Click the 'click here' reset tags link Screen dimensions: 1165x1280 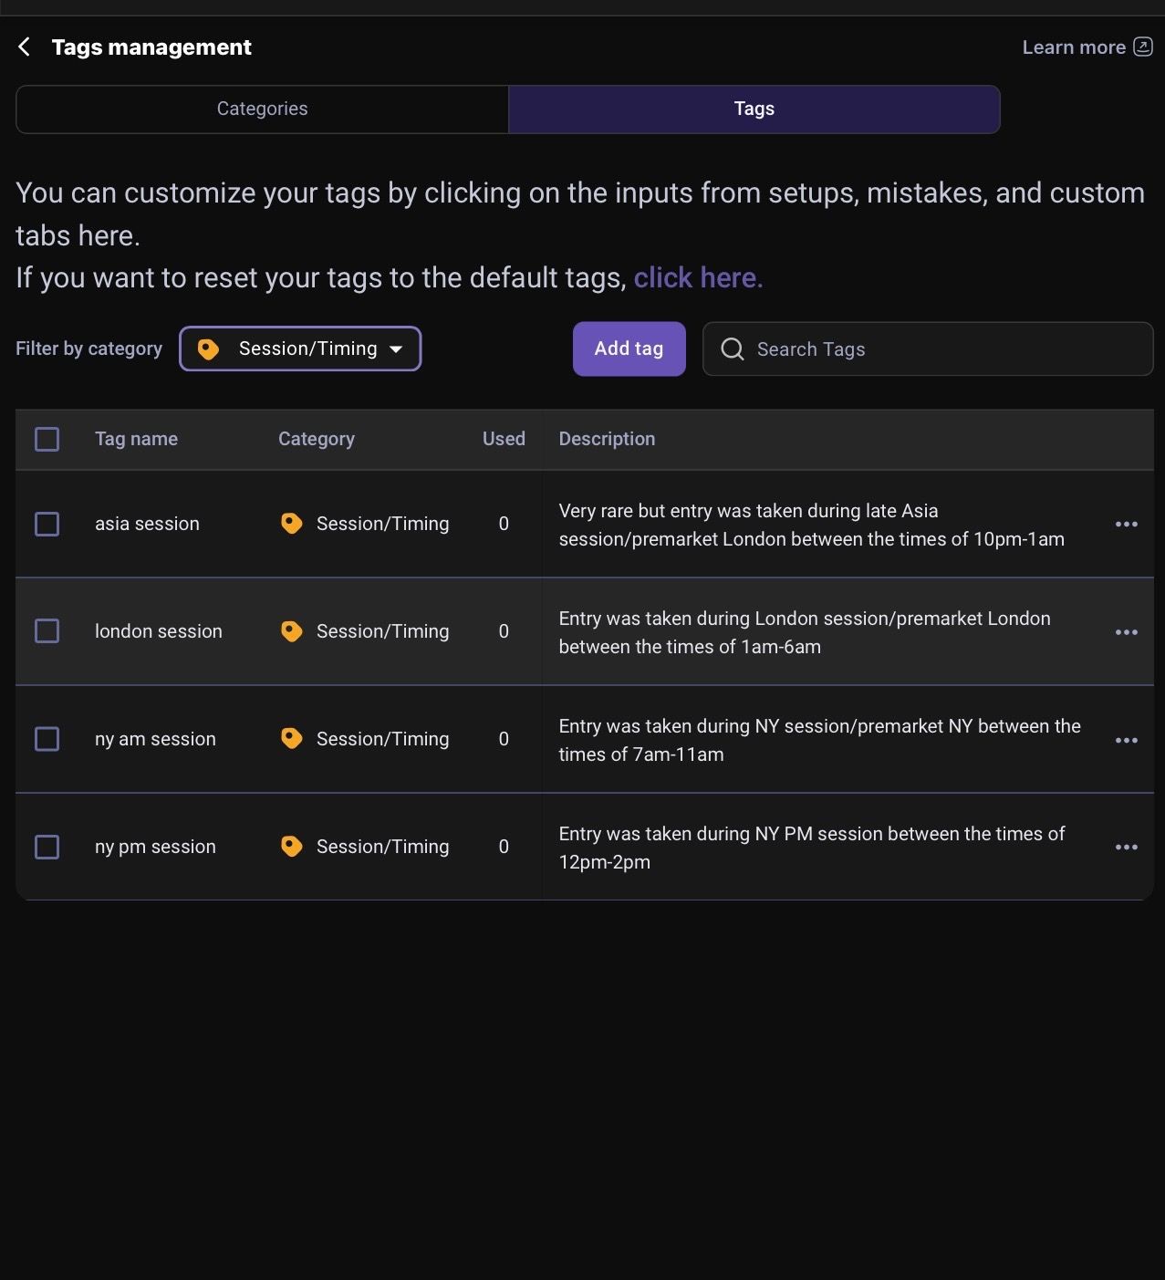pyautogui.click(x=698, y=277)
